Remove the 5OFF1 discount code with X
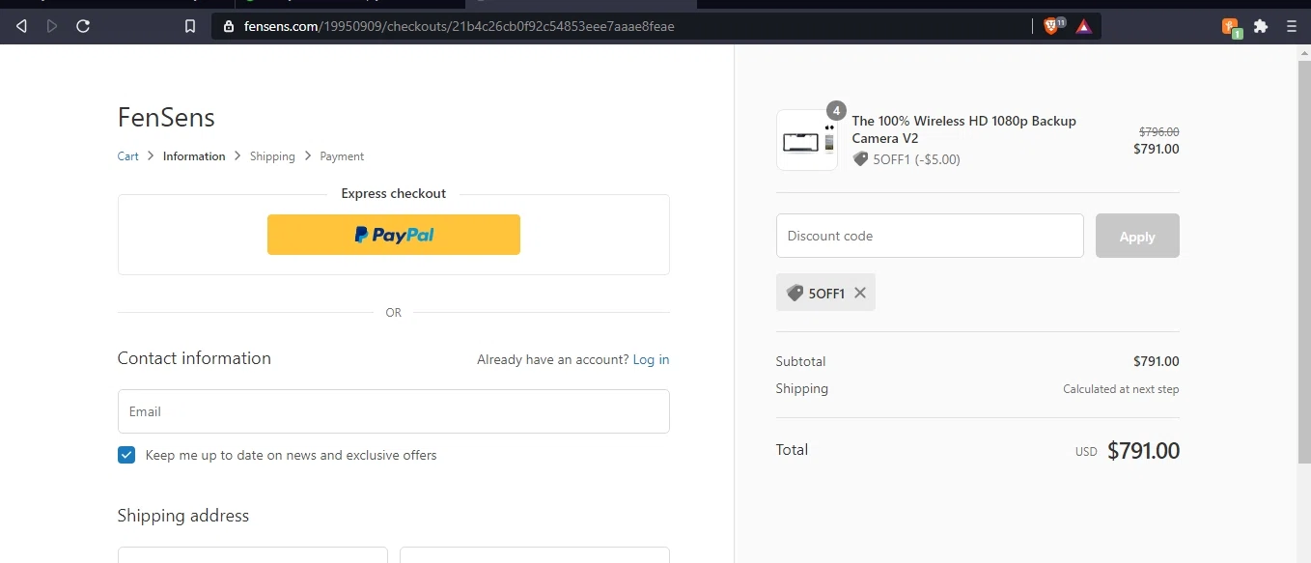1311x563 pixels. click(860, 293)
